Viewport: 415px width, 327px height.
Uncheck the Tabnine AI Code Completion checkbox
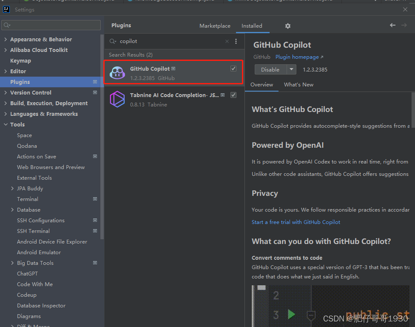coord(233,95)
